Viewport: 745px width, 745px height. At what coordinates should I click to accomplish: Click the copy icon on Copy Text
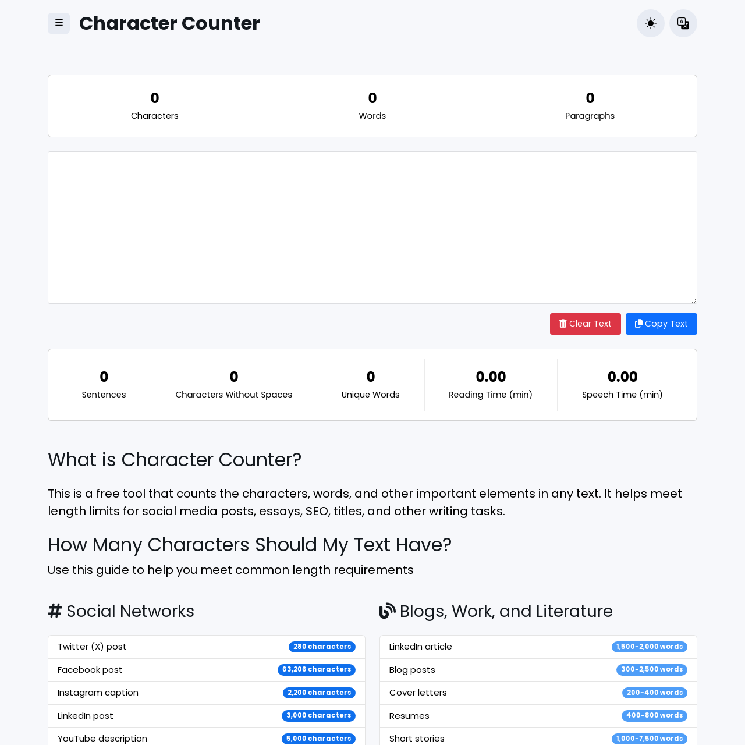[638, 322]
